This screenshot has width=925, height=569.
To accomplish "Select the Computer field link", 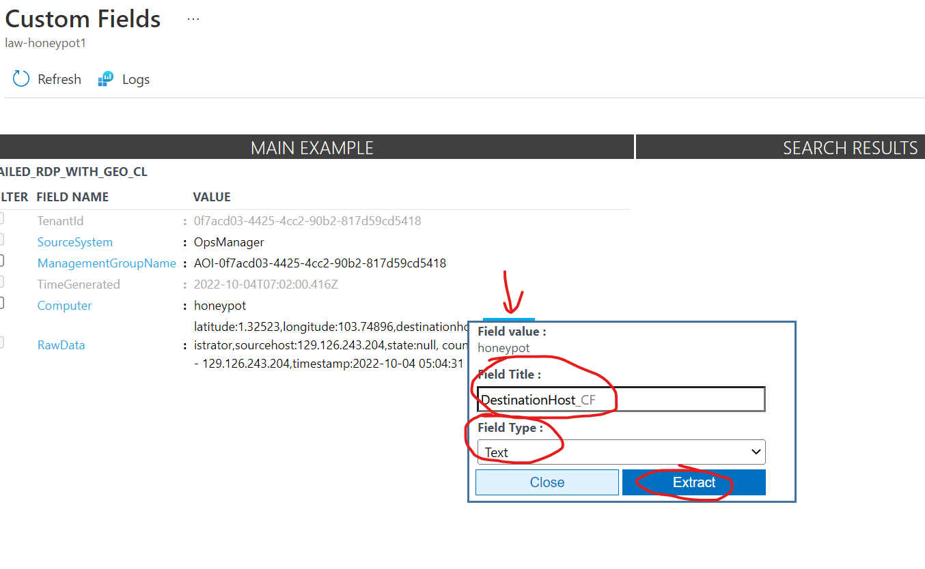I will 64,305.
